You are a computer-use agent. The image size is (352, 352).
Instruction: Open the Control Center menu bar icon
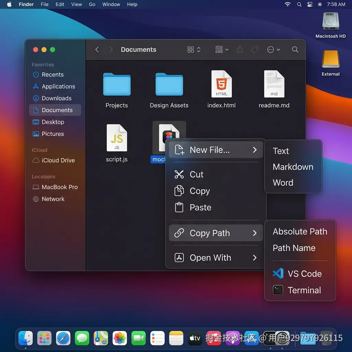[x=310, y=4]
